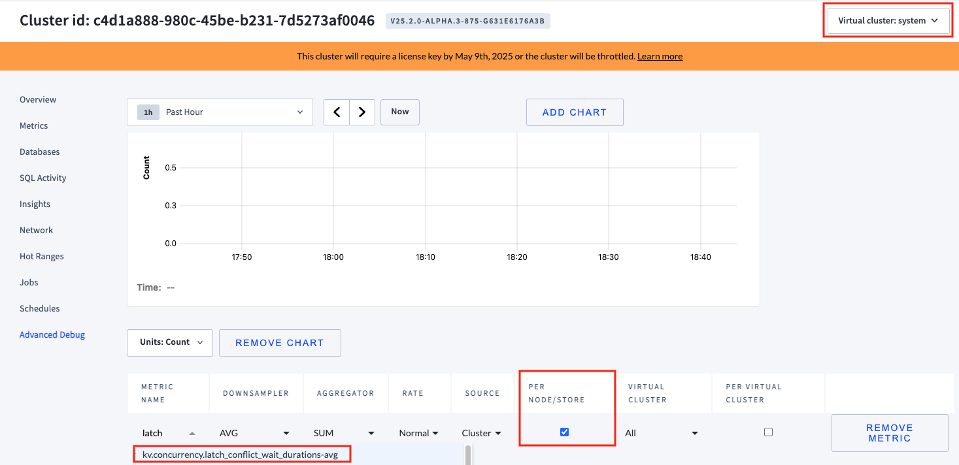Click the 18:00 axis label on chart
Viewport: 959px width, 465px height.
click(333, 257)
